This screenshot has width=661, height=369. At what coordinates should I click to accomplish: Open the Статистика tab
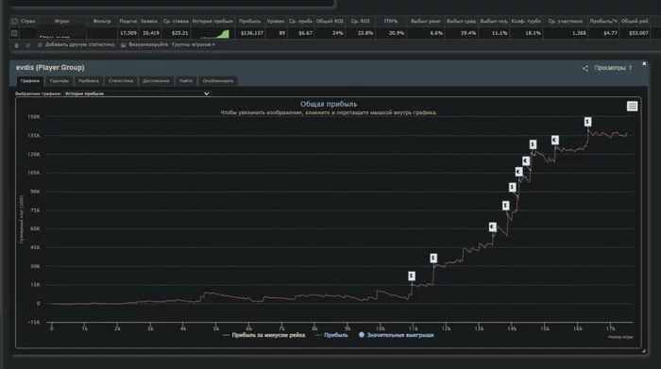pyautogui.click(x=121, y=81)
